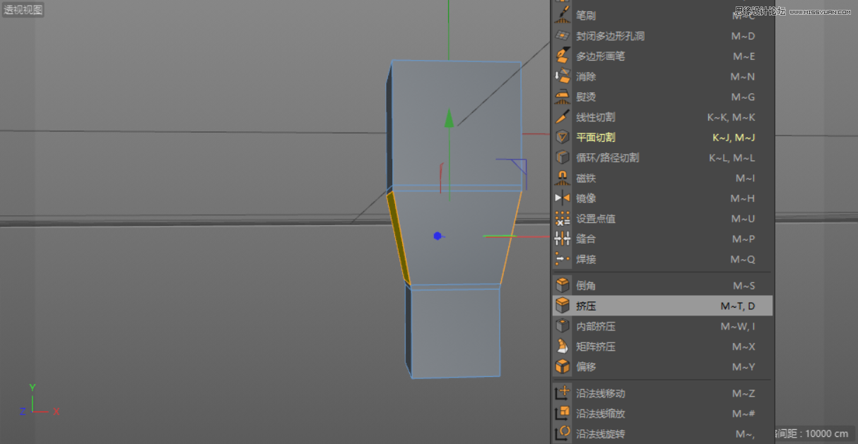Select the Set Point Value (设置点值) entry

pos(595,219)
